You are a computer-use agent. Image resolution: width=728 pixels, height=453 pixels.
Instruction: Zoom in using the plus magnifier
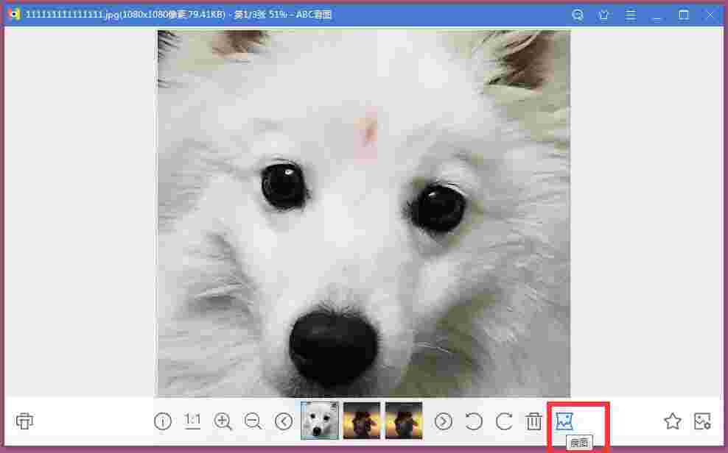pos(223,421)
